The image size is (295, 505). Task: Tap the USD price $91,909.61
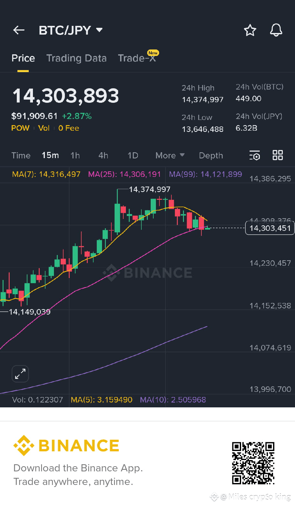tap(35, 116)
